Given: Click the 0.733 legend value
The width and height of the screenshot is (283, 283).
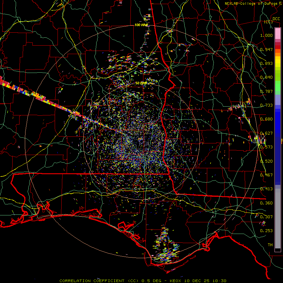Looking at the screenshot, I should click(266, 105).
